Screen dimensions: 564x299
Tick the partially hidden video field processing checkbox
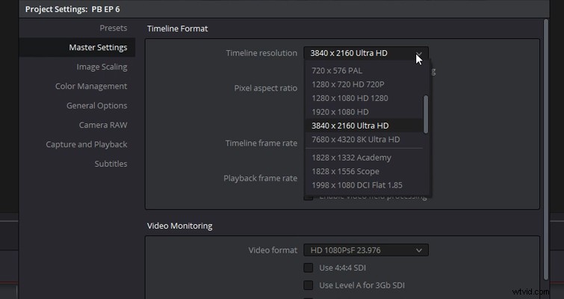tap(309, 197)
